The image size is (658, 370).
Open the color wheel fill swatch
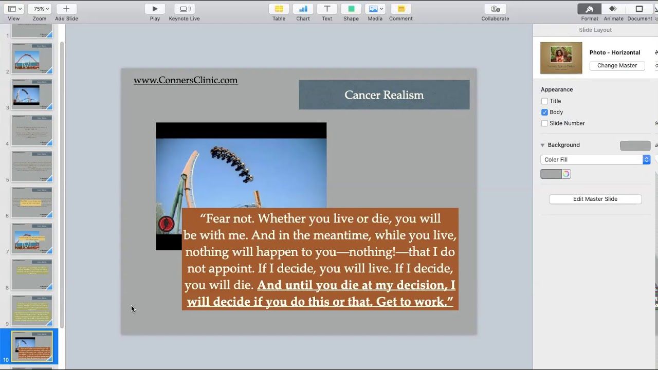point(566,174)
